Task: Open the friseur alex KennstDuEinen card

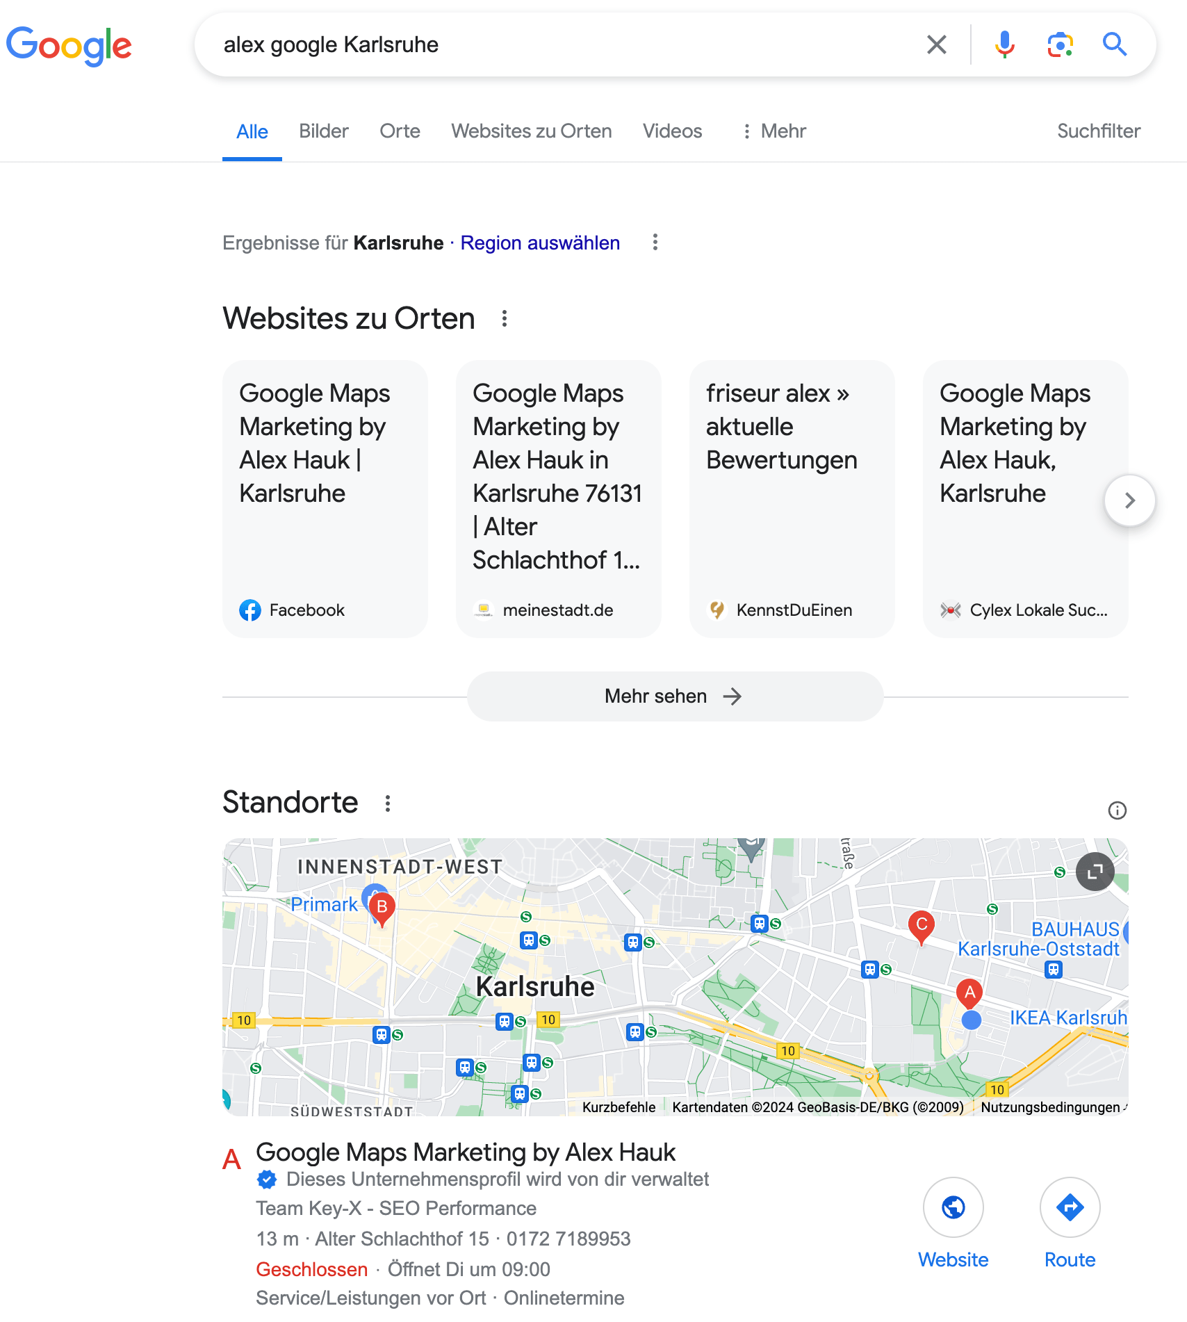Action: (x=792, y=498)
